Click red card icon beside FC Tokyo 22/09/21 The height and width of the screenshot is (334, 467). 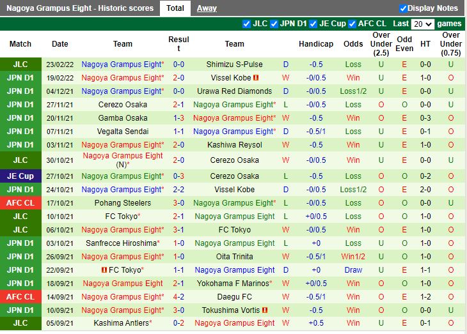[104, 270]
